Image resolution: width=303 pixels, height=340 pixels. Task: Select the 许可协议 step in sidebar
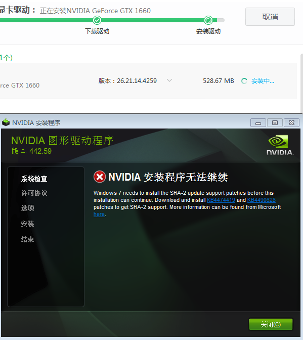[34, 193]
